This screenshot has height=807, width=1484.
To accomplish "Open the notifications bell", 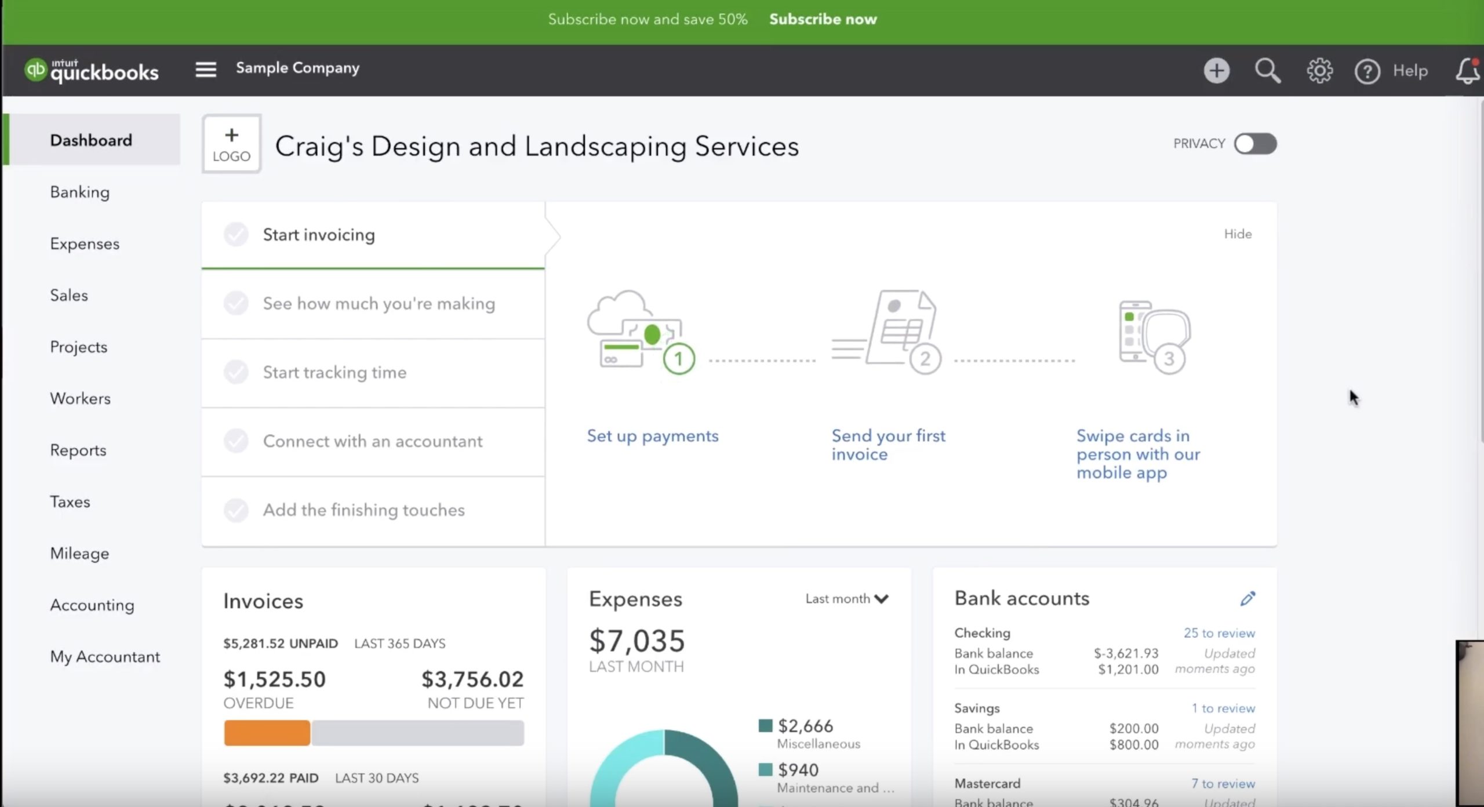I will coord(1467,71).
